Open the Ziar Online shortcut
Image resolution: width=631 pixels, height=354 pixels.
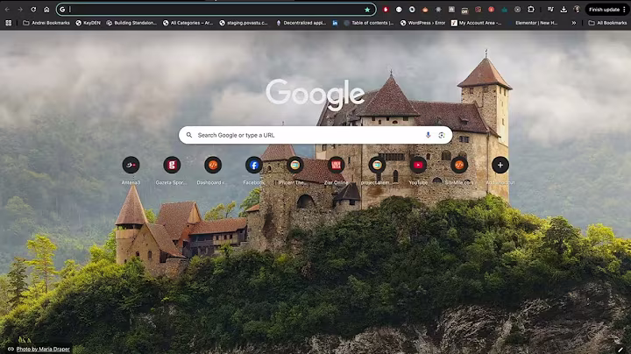pyautogui.click(x=336, y=170)
